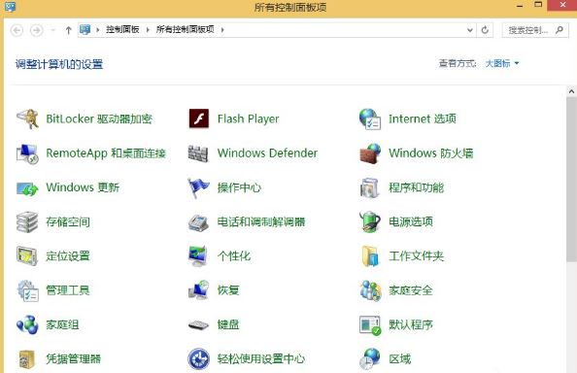Click the 默认程序 text link
This screenshot has width=577, height=373.
411,324
